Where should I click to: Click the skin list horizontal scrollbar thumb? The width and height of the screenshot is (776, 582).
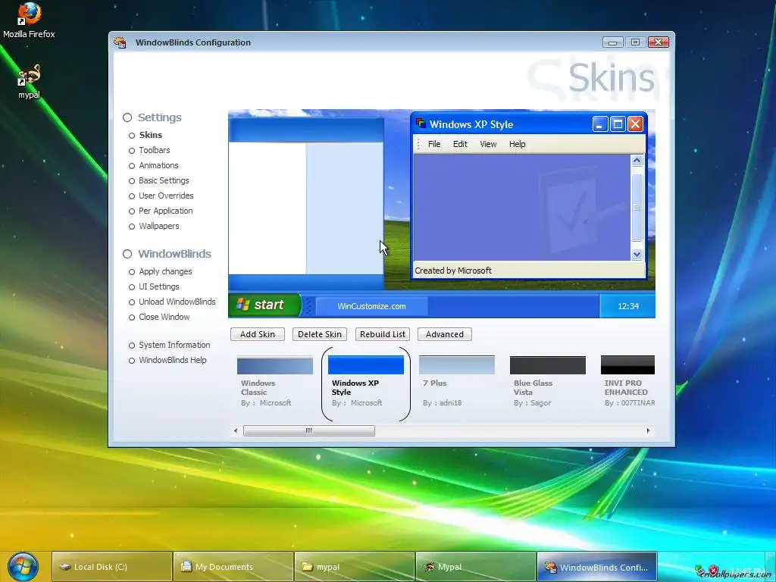tap(309, 430)
